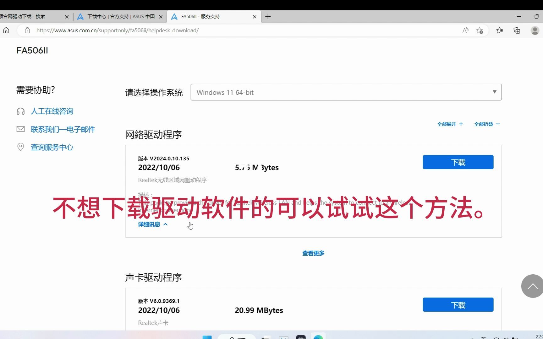Click the FA506II model title

pos(32,51)
